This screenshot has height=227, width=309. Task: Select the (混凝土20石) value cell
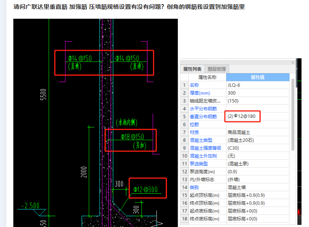(258, 140)
